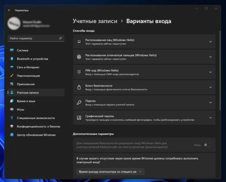Screen dimensions: 226x182
Task: Click the Wi-Fi icon for Сеть и Интернет
Action: (x=12, y=67)
